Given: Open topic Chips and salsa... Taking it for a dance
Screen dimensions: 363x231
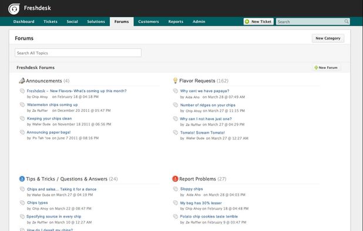Looking at the screenshot, I should (62, 189).
